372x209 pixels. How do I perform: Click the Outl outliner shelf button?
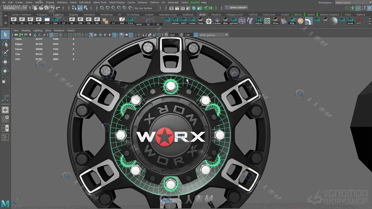(x=47, y=21)
